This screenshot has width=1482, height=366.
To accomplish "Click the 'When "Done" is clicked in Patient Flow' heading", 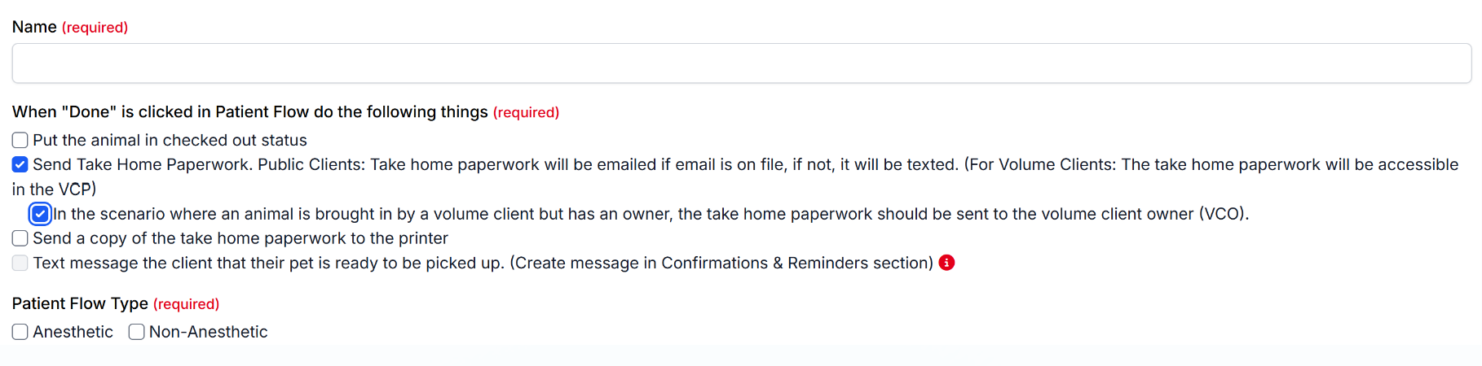I will coord(249,112).
